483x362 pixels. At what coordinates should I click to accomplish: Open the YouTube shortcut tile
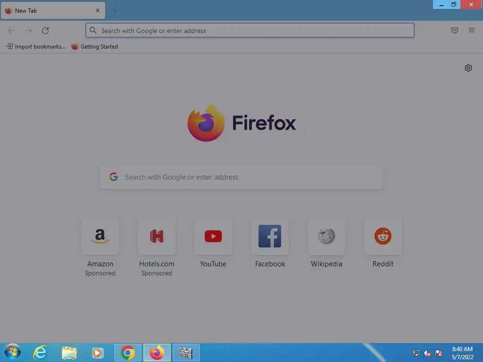coord(213,237)
